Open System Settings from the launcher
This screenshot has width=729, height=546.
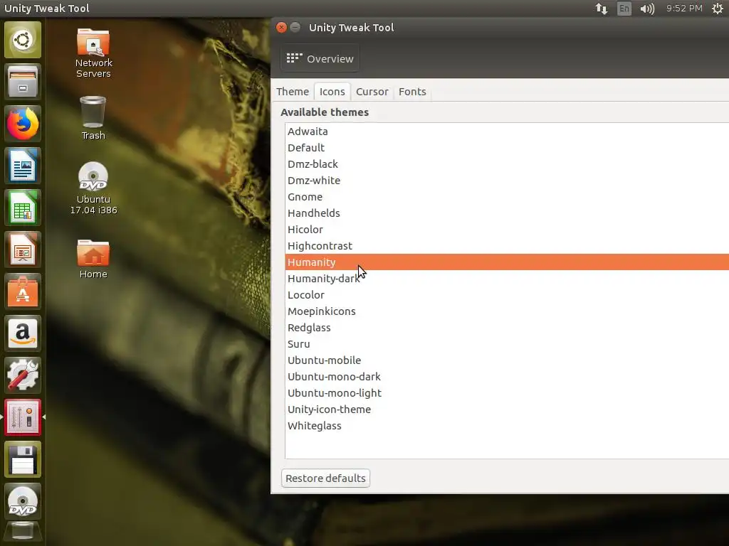tap(22, 375)
